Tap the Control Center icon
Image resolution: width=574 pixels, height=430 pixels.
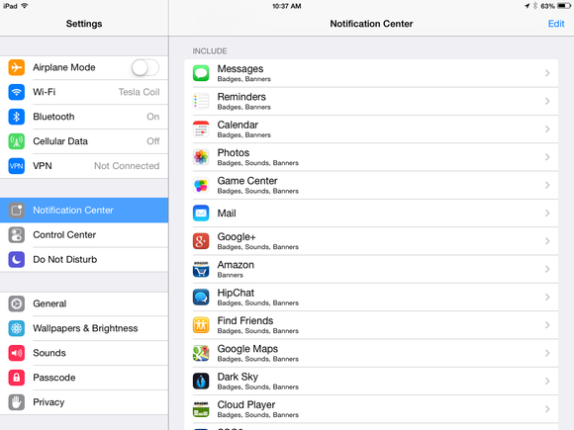(17, 234)
